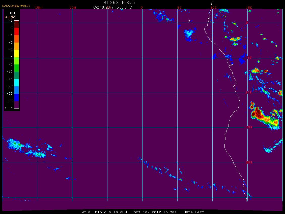Click the '15S' latitude label
The width and height of the screenshot is (285, 214).
click(249, 127)
